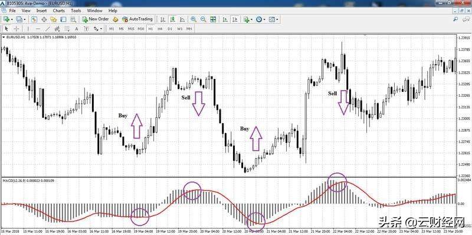Pick the text label tool marked A

coord(77,29)
